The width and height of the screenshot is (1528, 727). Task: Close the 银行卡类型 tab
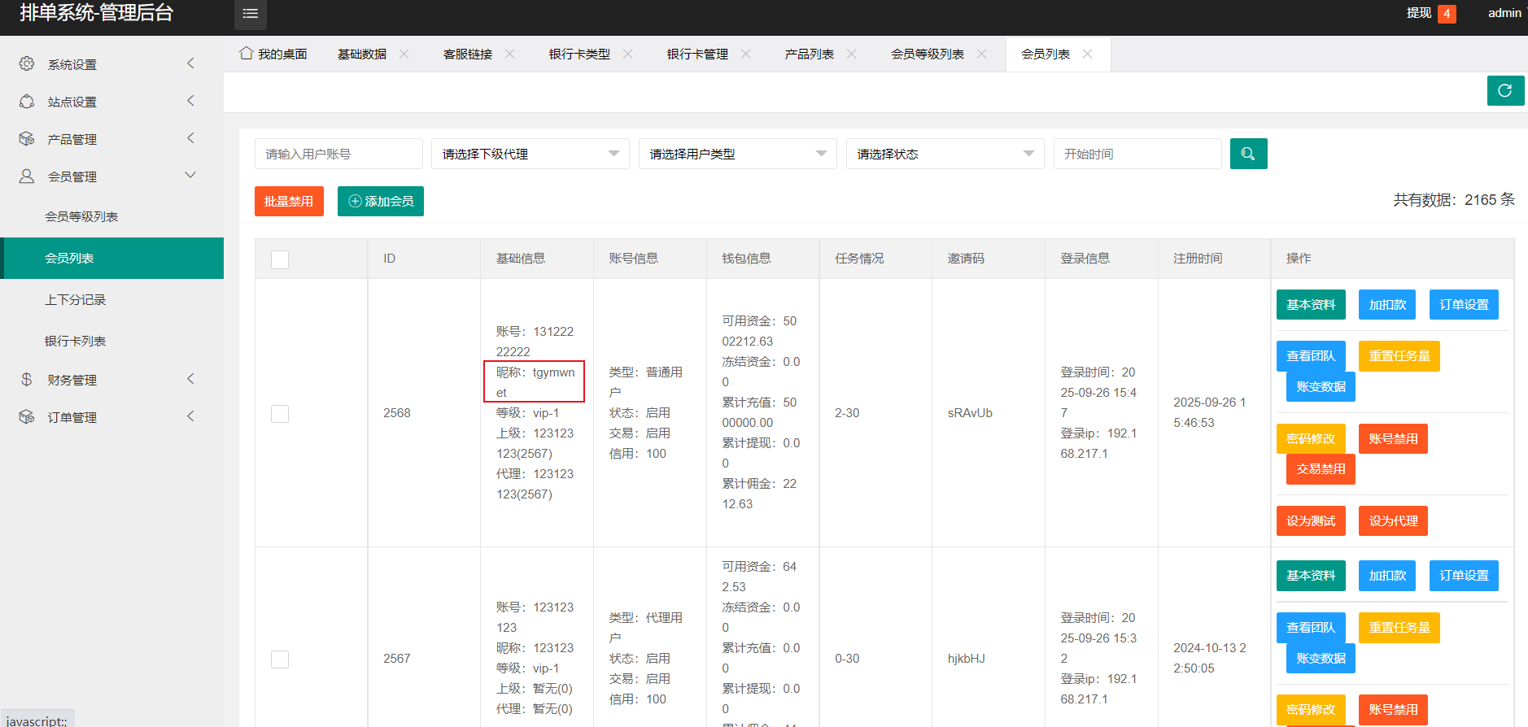(x=628, y=54)
